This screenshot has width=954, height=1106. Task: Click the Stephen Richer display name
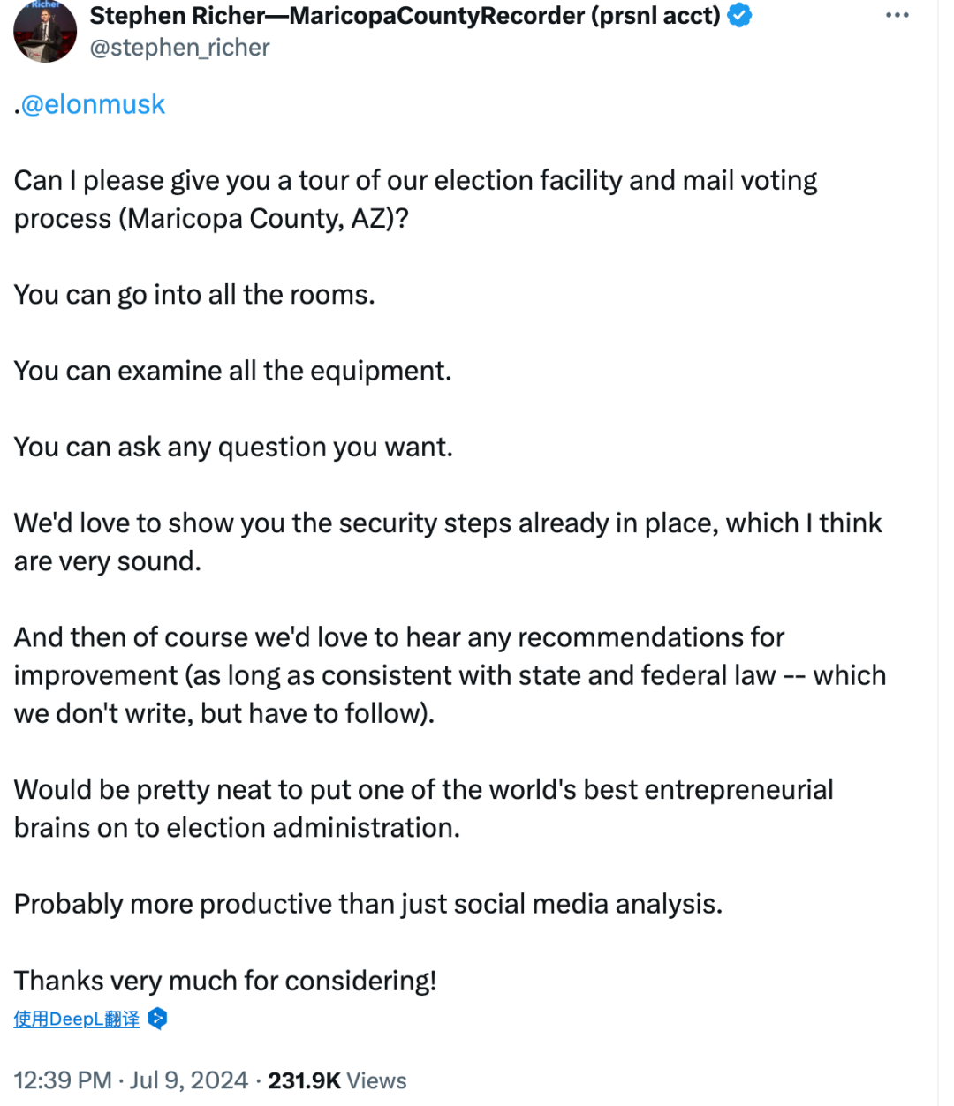click(405, 16)
